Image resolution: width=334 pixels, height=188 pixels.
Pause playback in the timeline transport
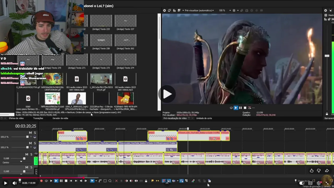(x=61, y=181)
